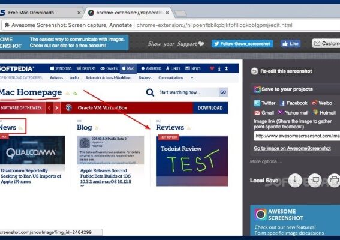Open Go to image on AwesomeScreenshot link
Image resolution: width=340 pixels, height=240 pixels.
click(292, 148)
